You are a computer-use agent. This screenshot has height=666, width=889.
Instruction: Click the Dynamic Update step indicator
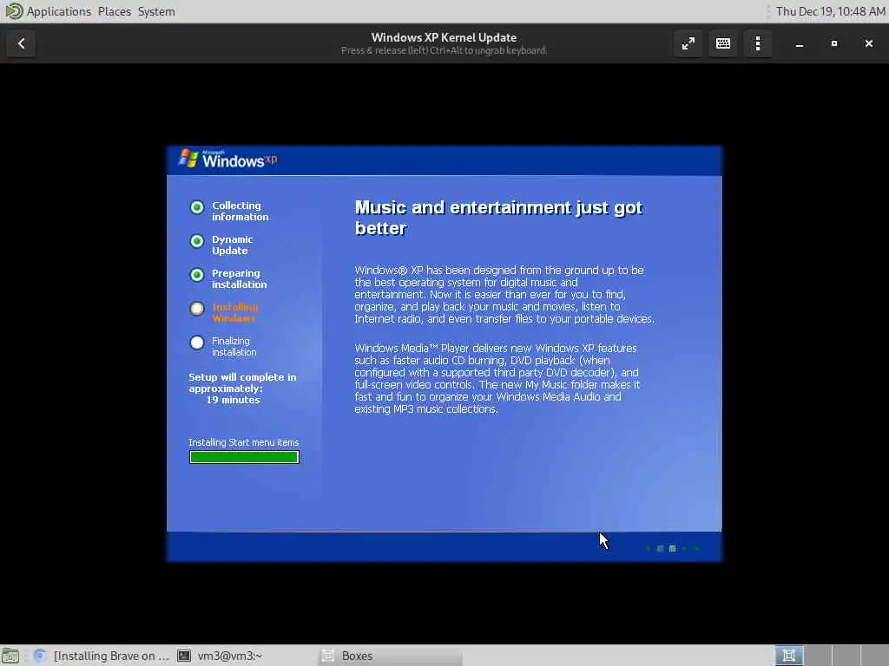(x=197, y=241)
